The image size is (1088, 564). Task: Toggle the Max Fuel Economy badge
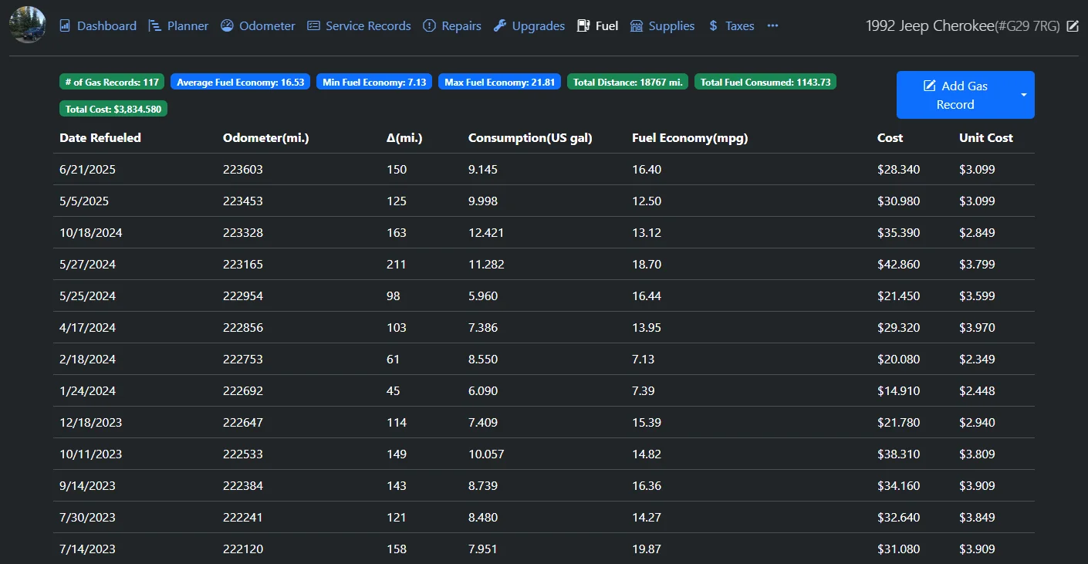pyautogui.click(x=499, y=82)
